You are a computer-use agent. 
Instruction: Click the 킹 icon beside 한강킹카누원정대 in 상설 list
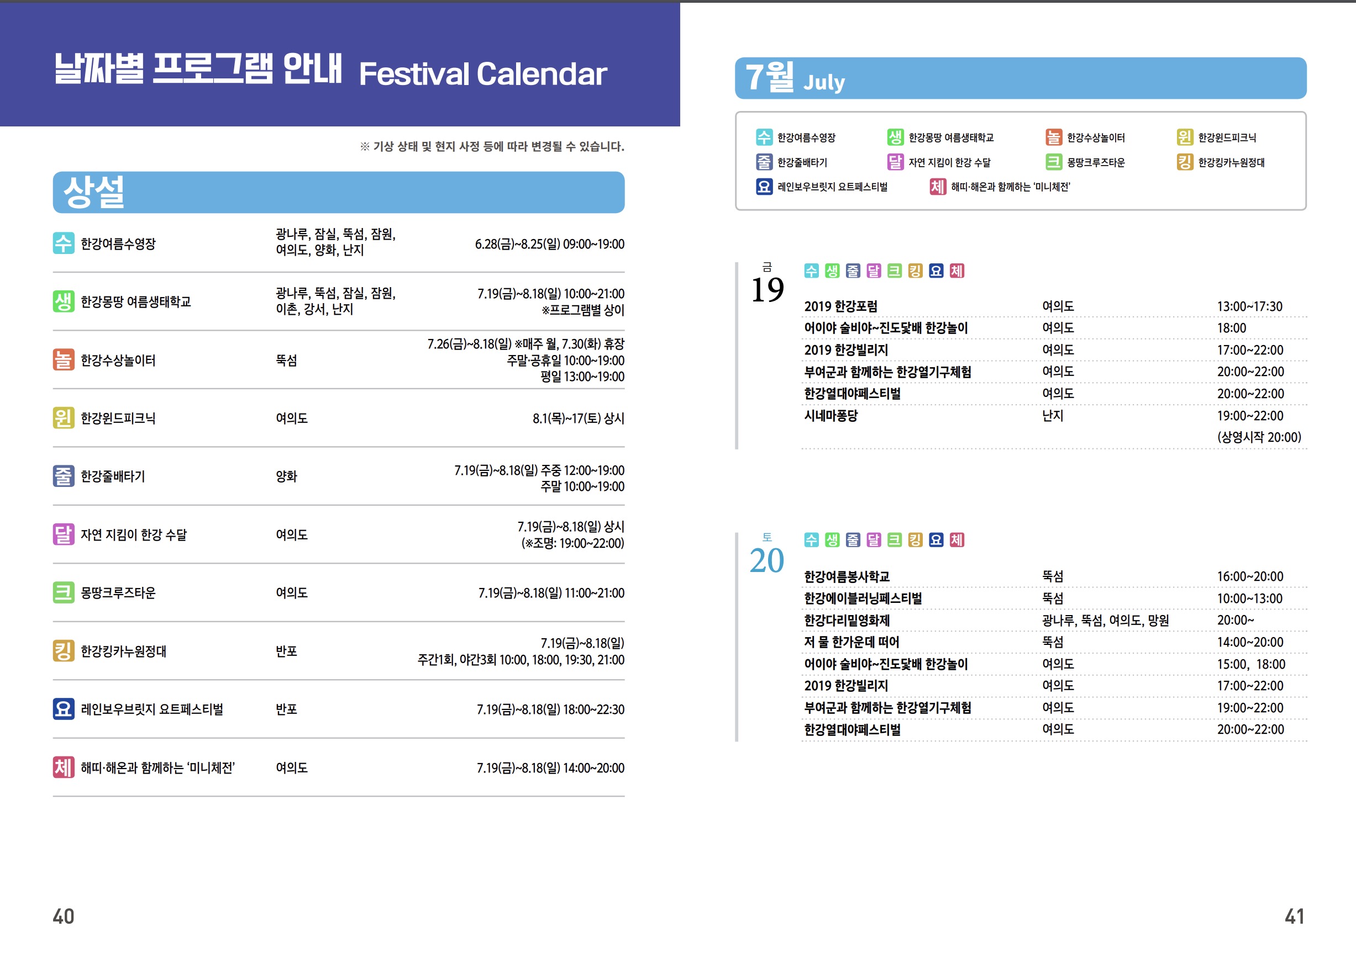64,650
